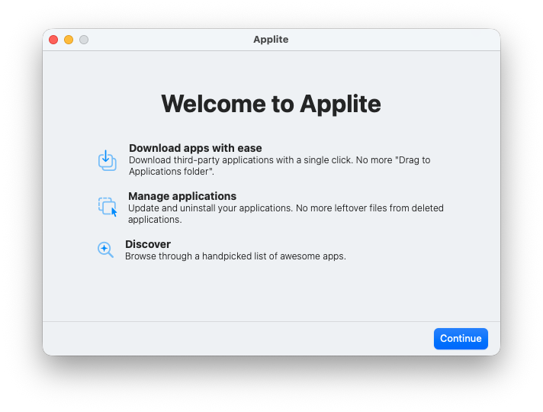Click the Applite window title text
Viewport: 543px width, 412px height.
[x=271, y=40]
